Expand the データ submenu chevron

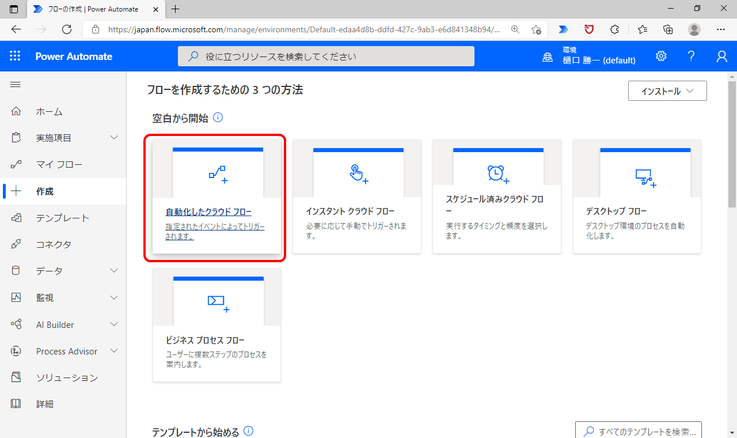114,271
